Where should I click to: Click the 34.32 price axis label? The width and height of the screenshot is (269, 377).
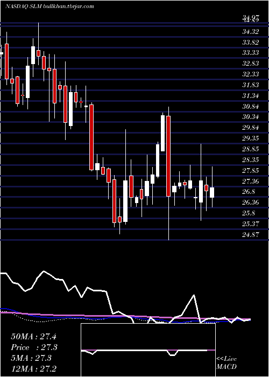click(x=251, y=31)
